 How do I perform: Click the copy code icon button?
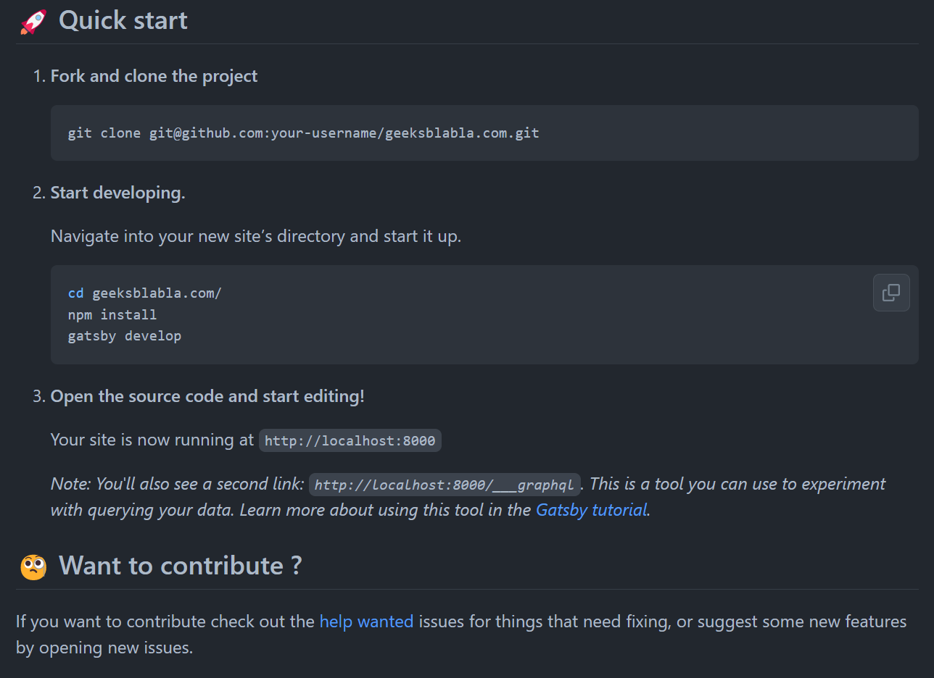[891, 293]
